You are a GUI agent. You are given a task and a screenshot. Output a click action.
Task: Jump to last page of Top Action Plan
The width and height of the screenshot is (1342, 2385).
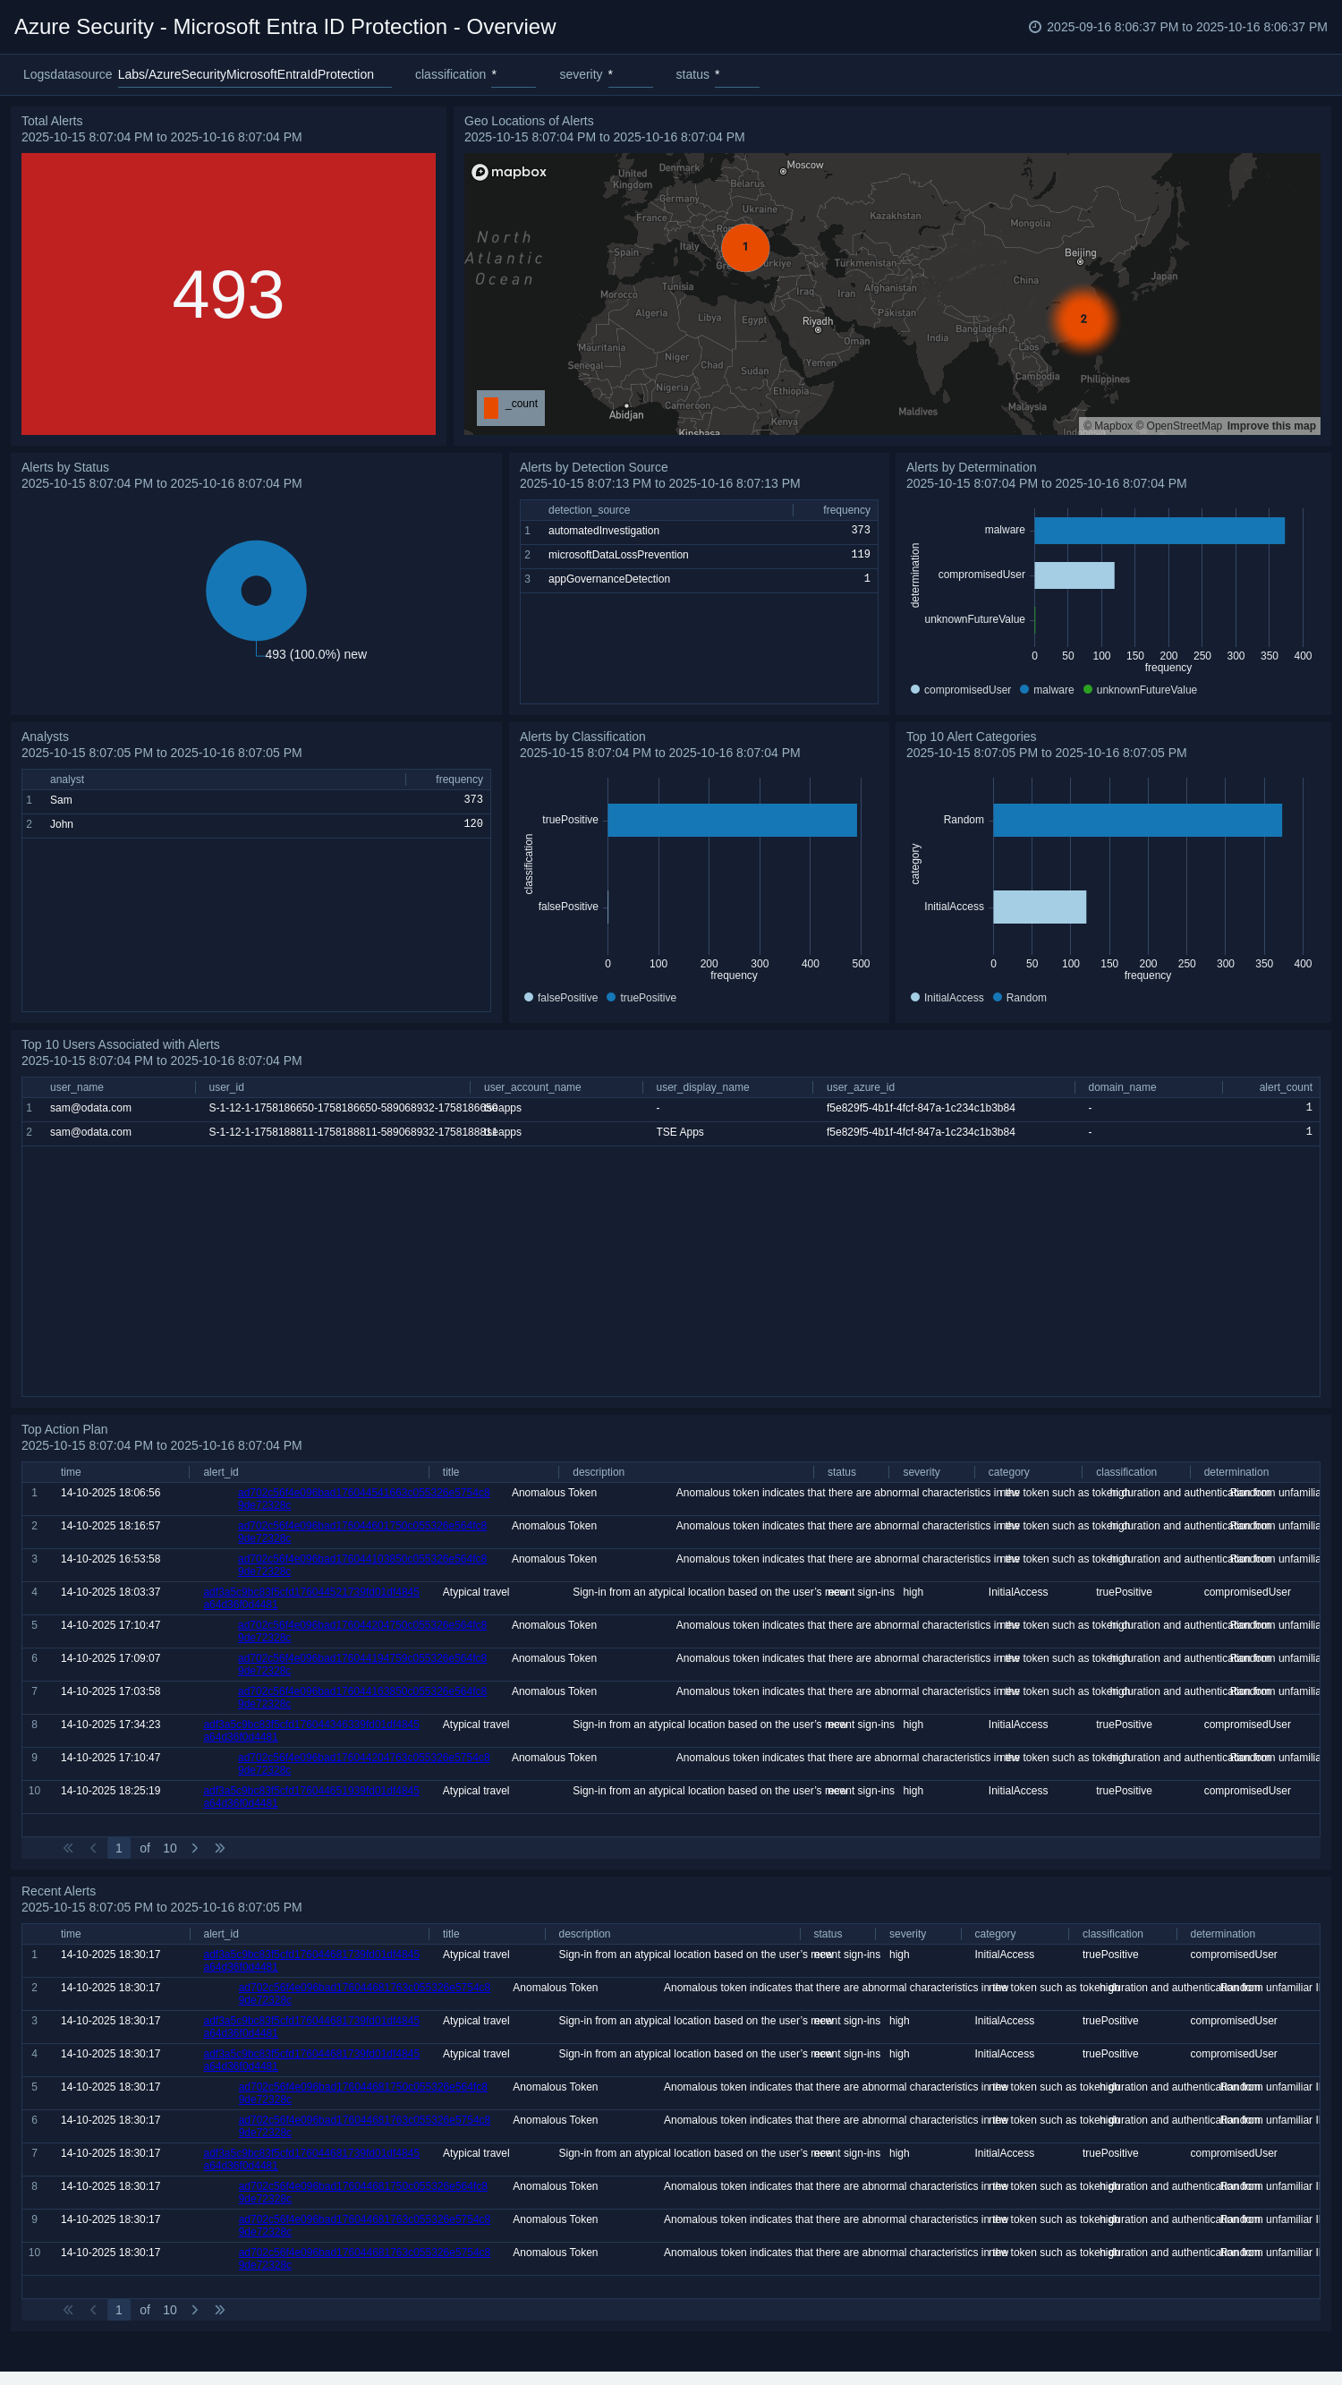219,1848
